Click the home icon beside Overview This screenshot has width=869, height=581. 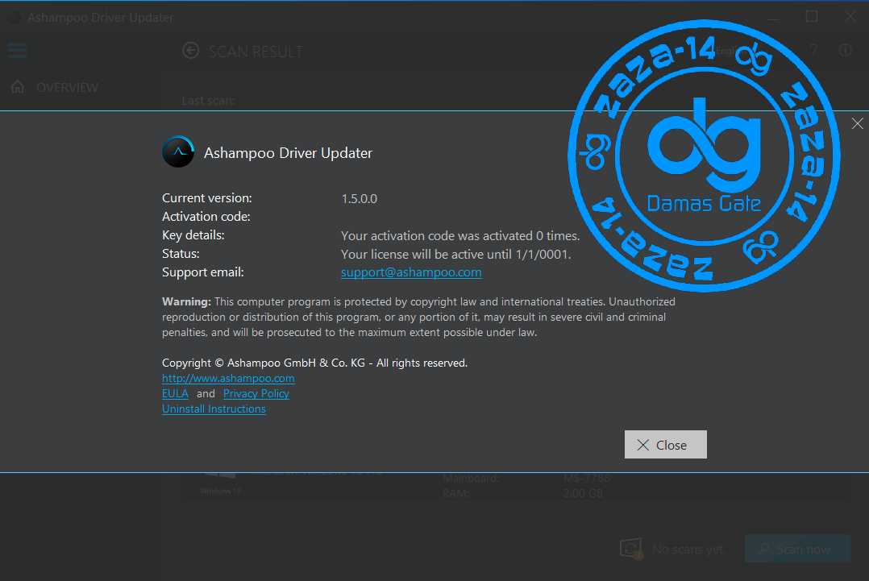pyautogui.click(x=18, y=87)
